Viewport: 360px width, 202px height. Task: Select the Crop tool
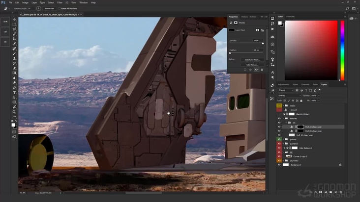(x=14, y=39)
